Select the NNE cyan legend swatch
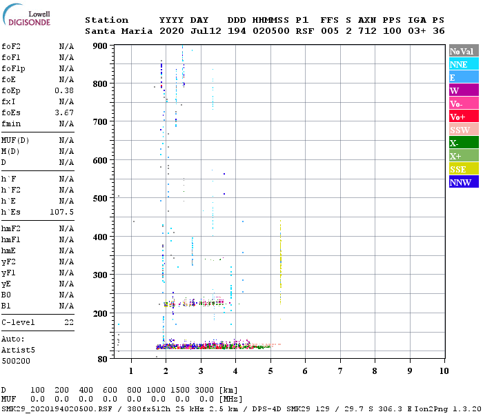Viewport: 483px width, 414px height. point(464,64)
